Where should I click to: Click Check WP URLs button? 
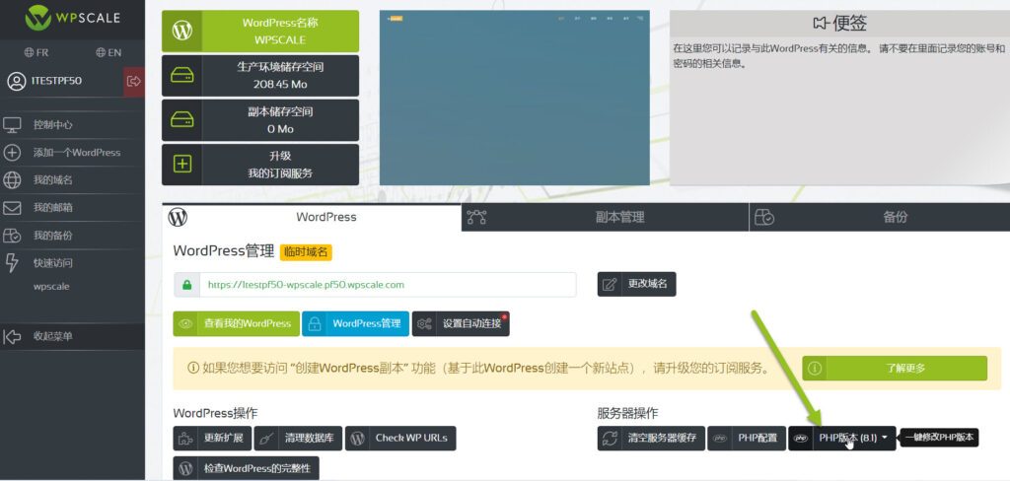pos(400,439)
